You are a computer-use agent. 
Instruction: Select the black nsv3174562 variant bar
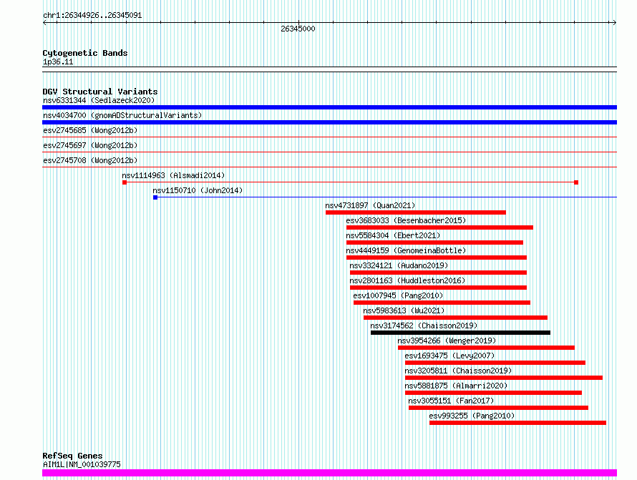460,333
